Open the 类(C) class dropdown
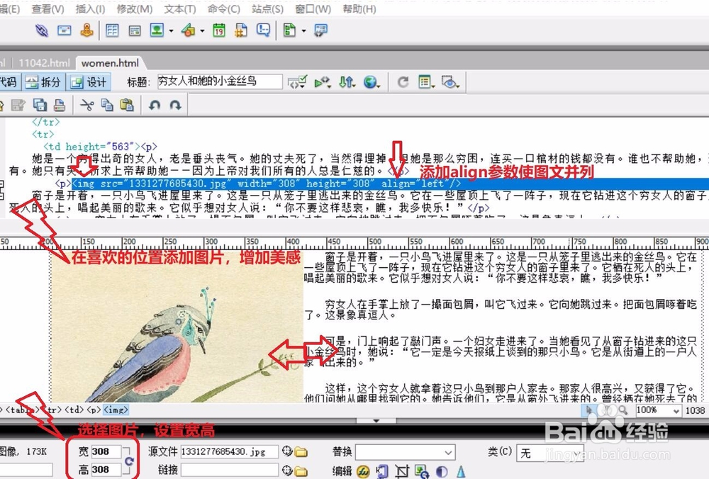 coord(549,453)
